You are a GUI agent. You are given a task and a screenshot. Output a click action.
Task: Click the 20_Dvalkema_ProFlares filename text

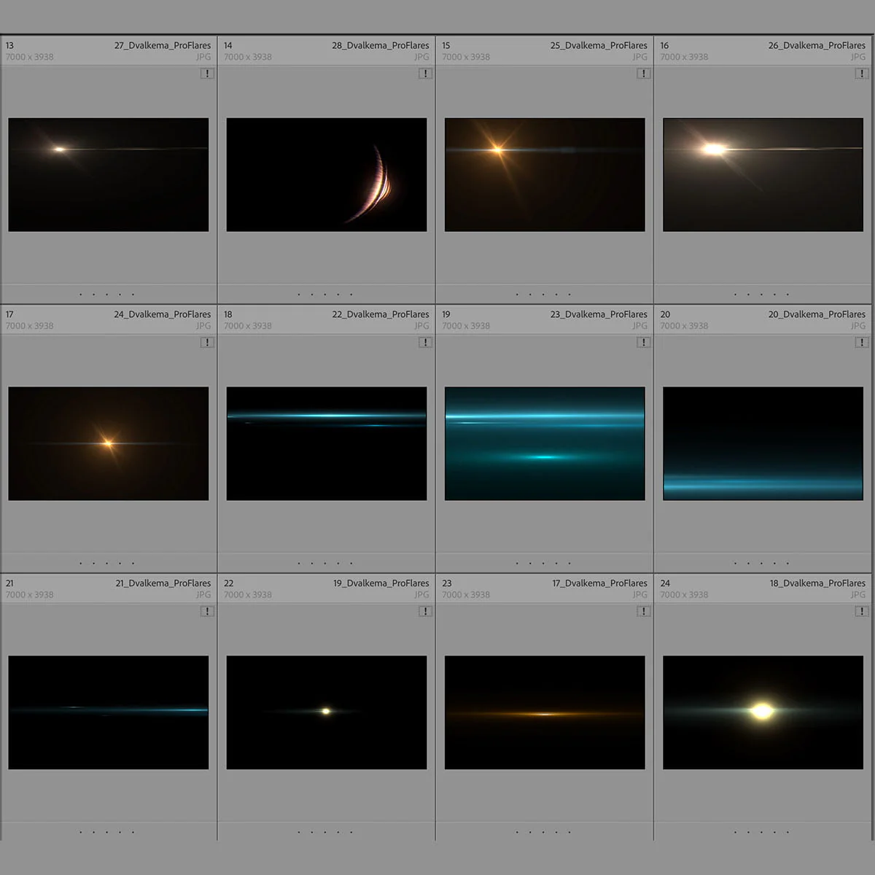817,314
